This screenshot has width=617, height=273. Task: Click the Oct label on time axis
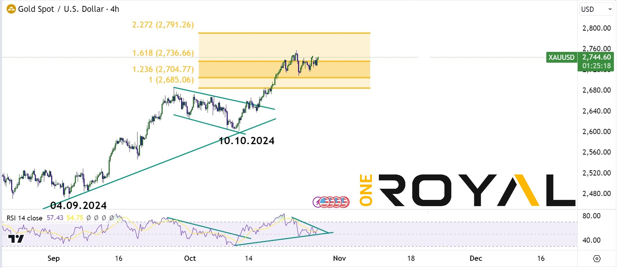tap(190, 258)
